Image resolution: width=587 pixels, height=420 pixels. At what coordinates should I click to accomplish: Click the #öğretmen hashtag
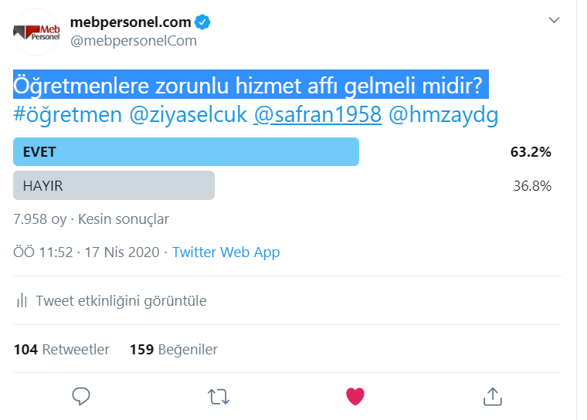pyautogui.click(x=67, y=115)
